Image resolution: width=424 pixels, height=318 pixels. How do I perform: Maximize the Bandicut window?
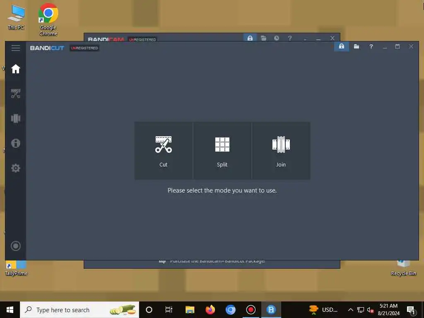(x=397, y=46)
